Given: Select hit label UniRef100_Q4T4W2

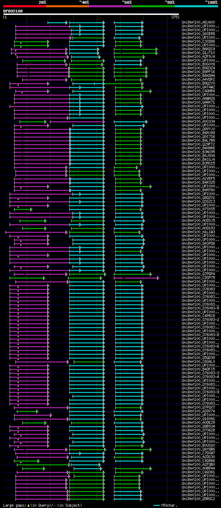Looking at the screenshot, I should coord(199,87).
